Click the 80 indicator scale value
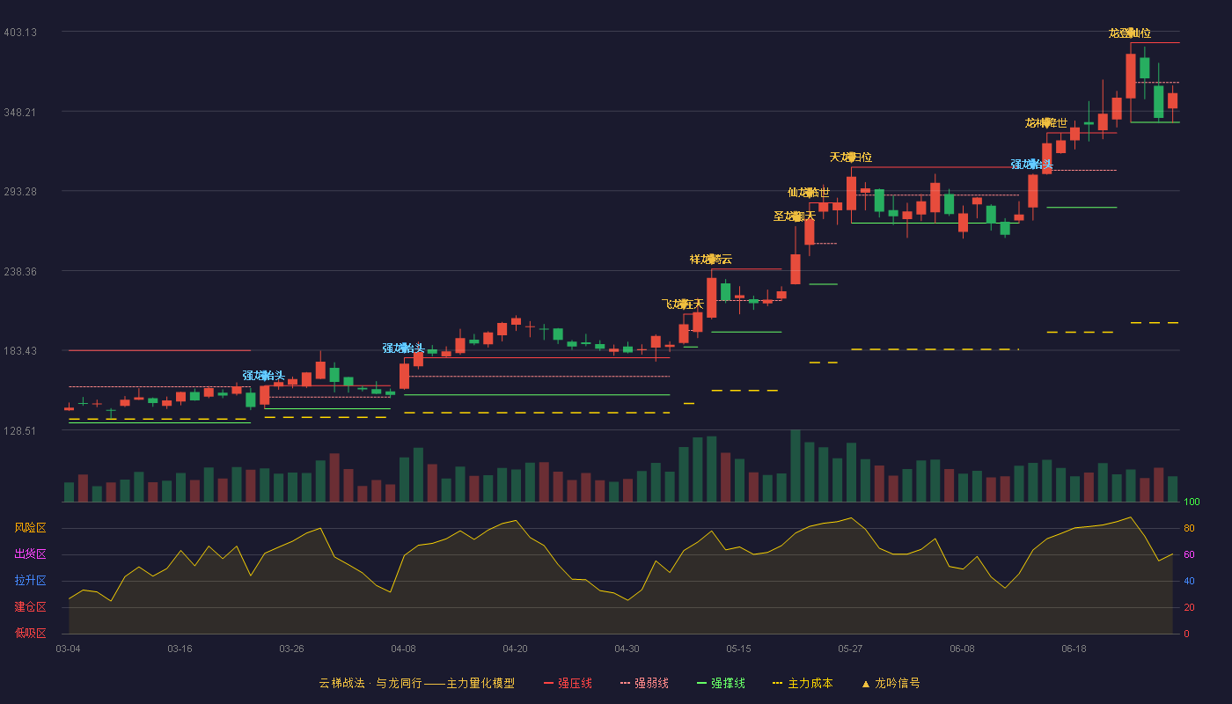 (x=1189, y=529)
